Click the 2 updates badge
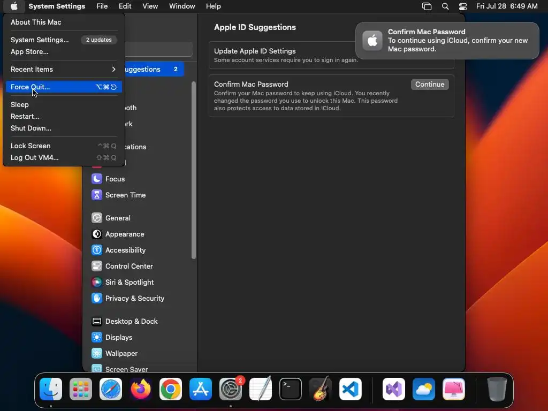The image size is (548, 411). 99,40
